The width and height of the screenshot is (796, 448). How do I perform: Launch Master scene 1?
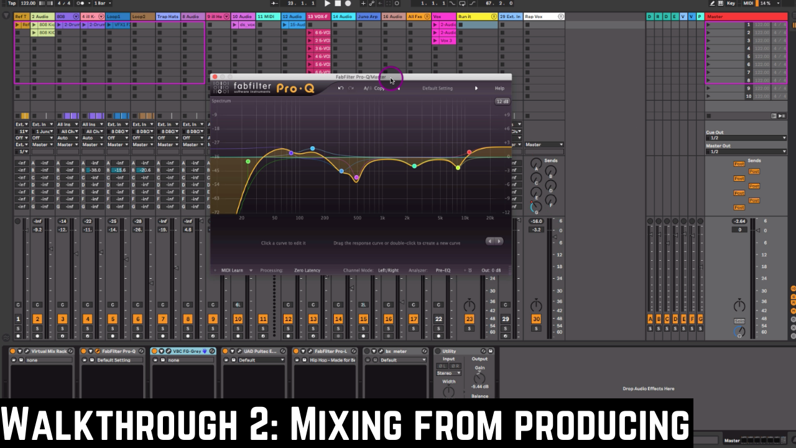pos(708,25)
